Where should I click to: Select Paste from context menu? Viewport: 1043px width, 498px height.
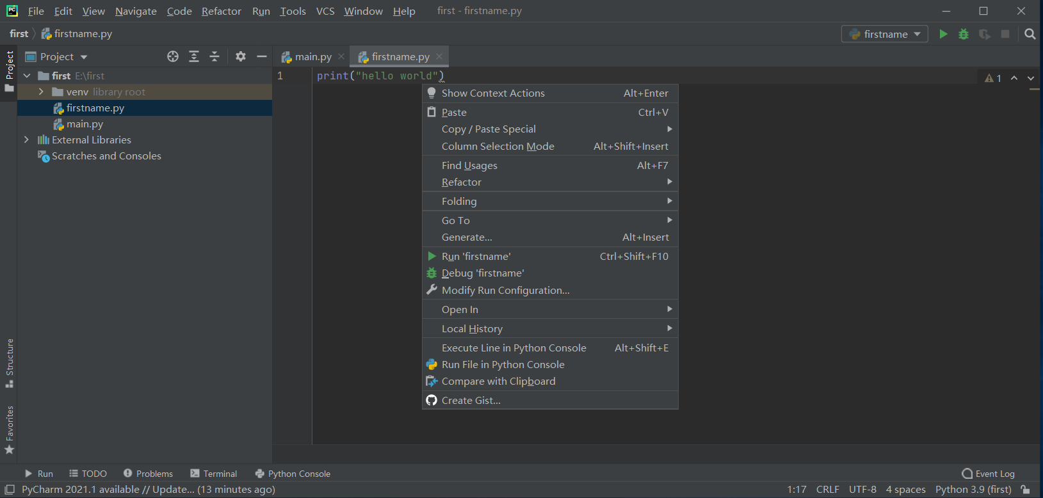click(550, 113)
